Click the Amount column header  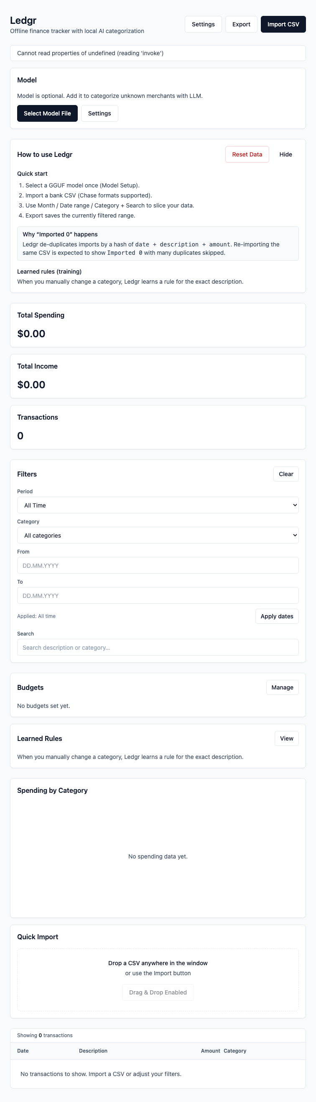coord(210,1051)
